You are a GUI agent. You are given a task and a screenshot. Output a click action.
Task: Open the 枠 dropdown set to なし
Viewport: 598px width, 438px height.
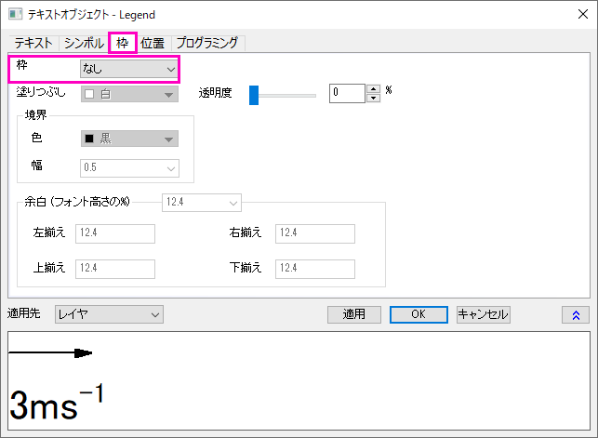tap(129, 69)
